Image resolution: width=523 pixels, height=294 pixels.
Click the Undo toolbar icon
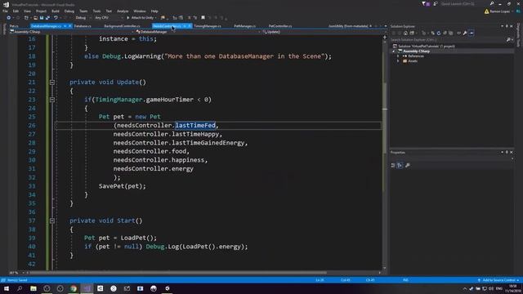click(56, 18)
